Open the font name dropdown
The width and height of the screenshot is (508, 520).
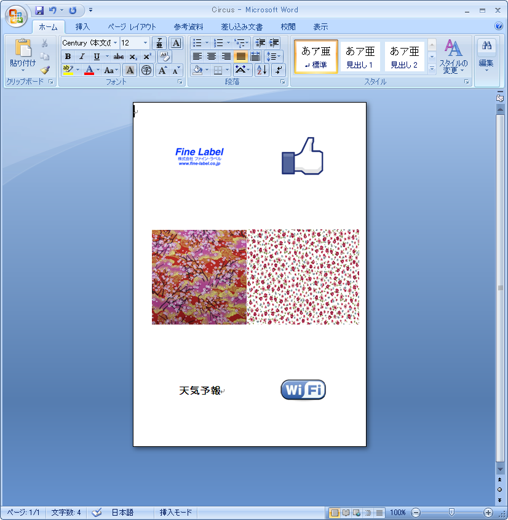[x=115, y=43]
